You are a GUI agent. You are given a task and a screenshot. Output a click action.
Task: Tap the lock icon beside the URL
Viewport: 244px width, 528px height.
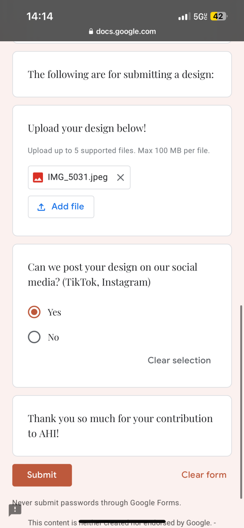coord(91,31)
